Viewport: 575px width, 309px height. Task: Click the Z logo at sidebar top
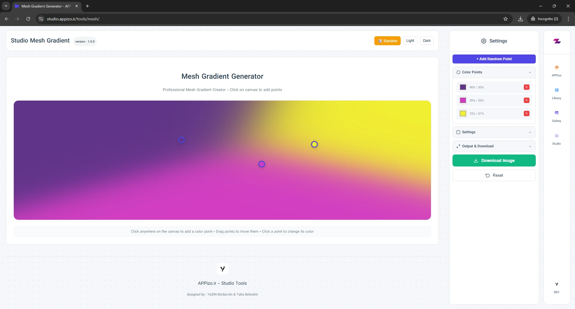pos(557,41)
